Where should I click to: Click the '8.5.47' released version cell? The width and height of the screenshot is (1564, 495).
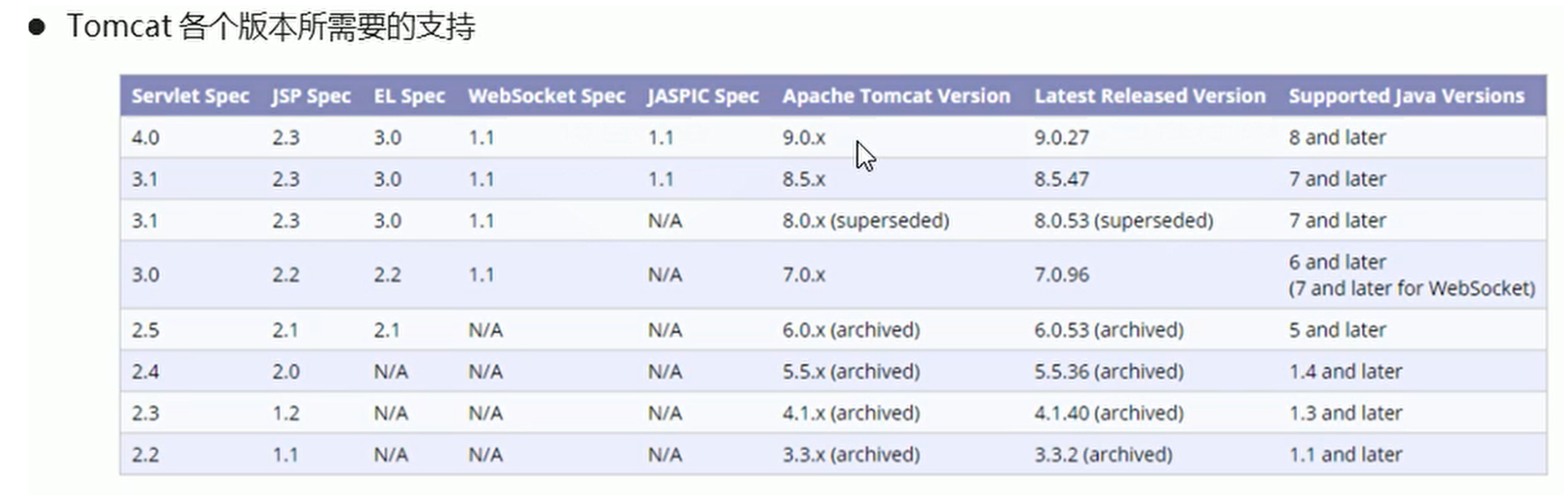tap(1061, 179)
